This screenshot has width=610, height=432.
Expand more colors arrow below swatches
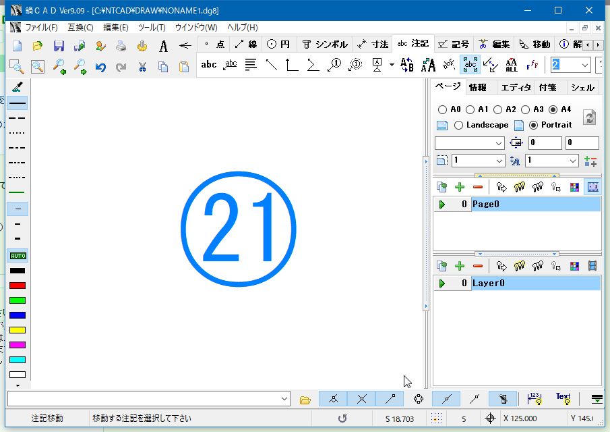[18, 385]
